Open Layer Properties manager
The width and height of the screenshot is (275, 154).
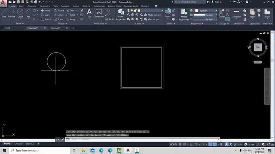tap(121, 15)
